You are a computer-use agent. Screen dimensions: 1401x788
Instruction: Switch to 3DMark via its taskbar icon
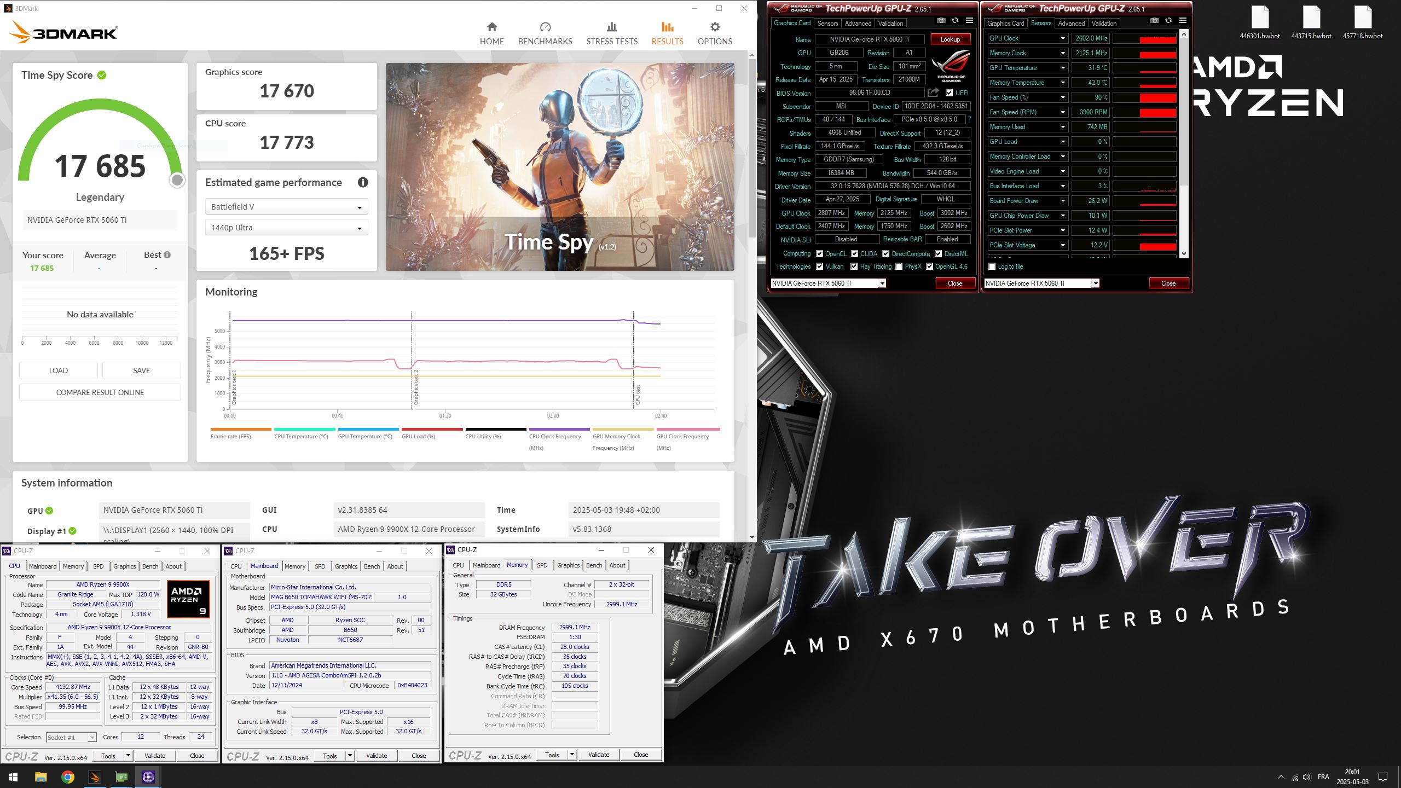pos(94,777)
